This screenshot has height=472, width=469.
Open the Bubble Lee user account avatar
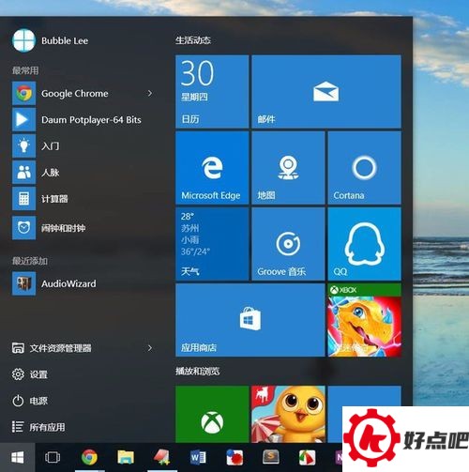point(23,40)
